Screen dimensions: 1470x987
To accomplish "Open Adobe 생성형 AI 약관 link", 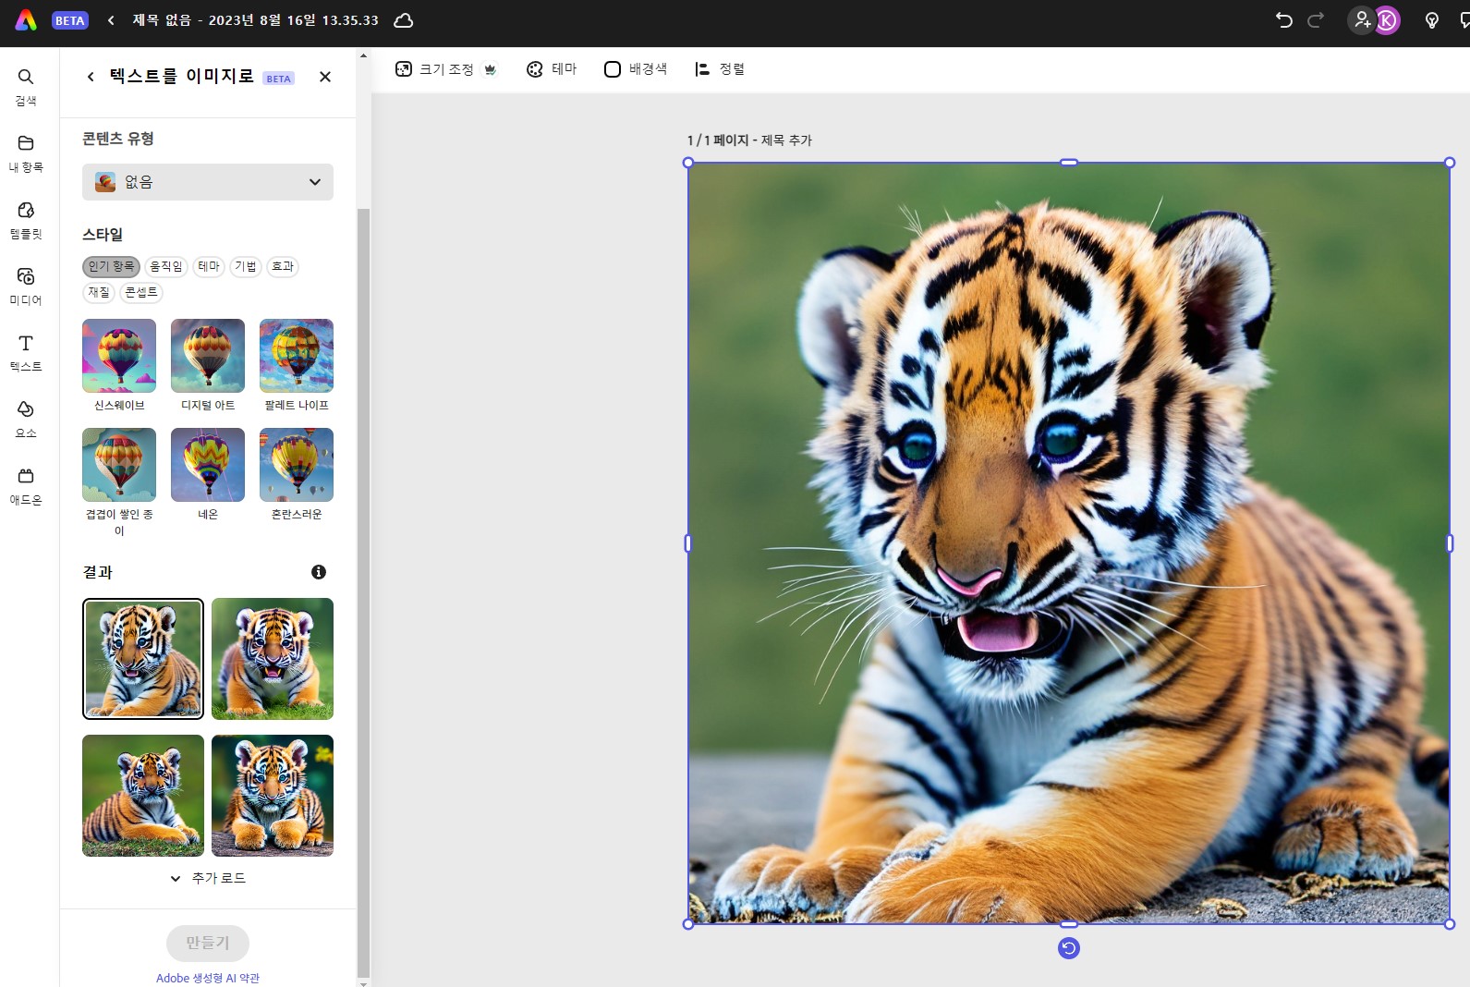I will pos(208,978).
